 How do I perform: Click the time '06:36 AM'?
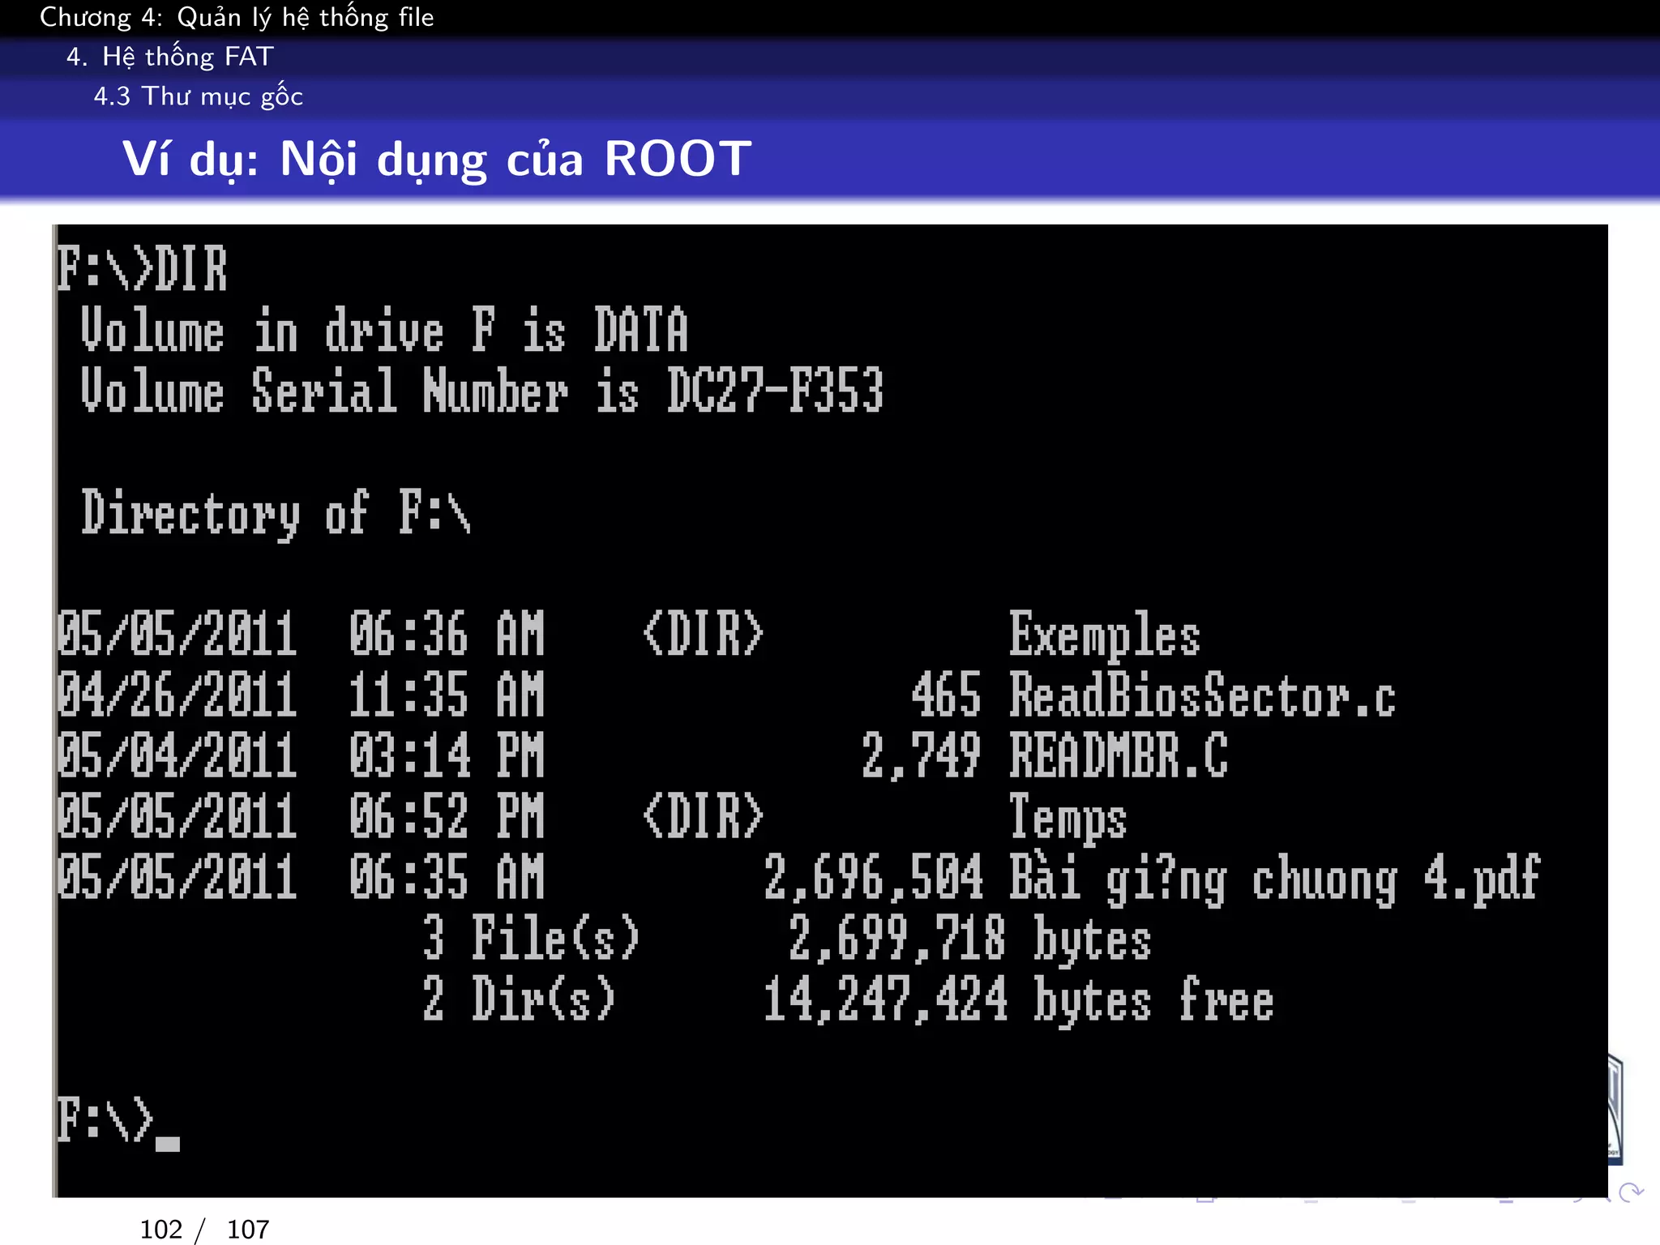[x=447, y=634]
